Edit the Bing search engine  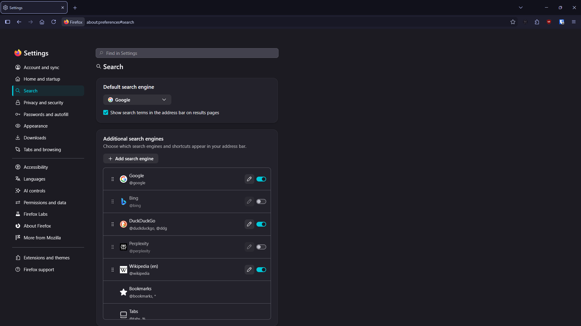pyautogui.click(x=249, y=201)
